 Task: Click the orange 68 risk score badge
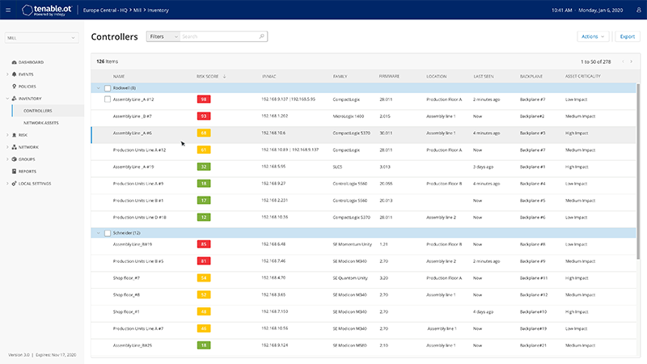coord(204,133)
